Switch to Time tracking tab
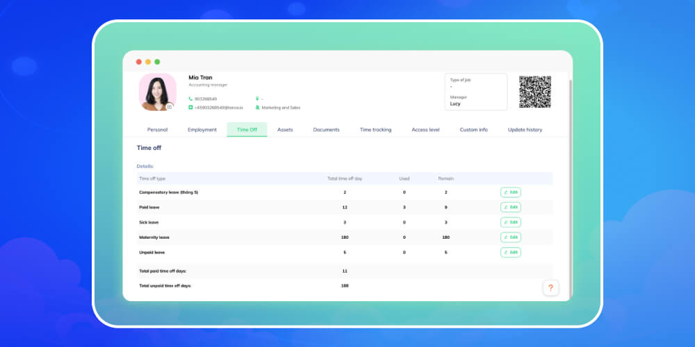This screenshot has height=347, width=695. pos(375,130)
